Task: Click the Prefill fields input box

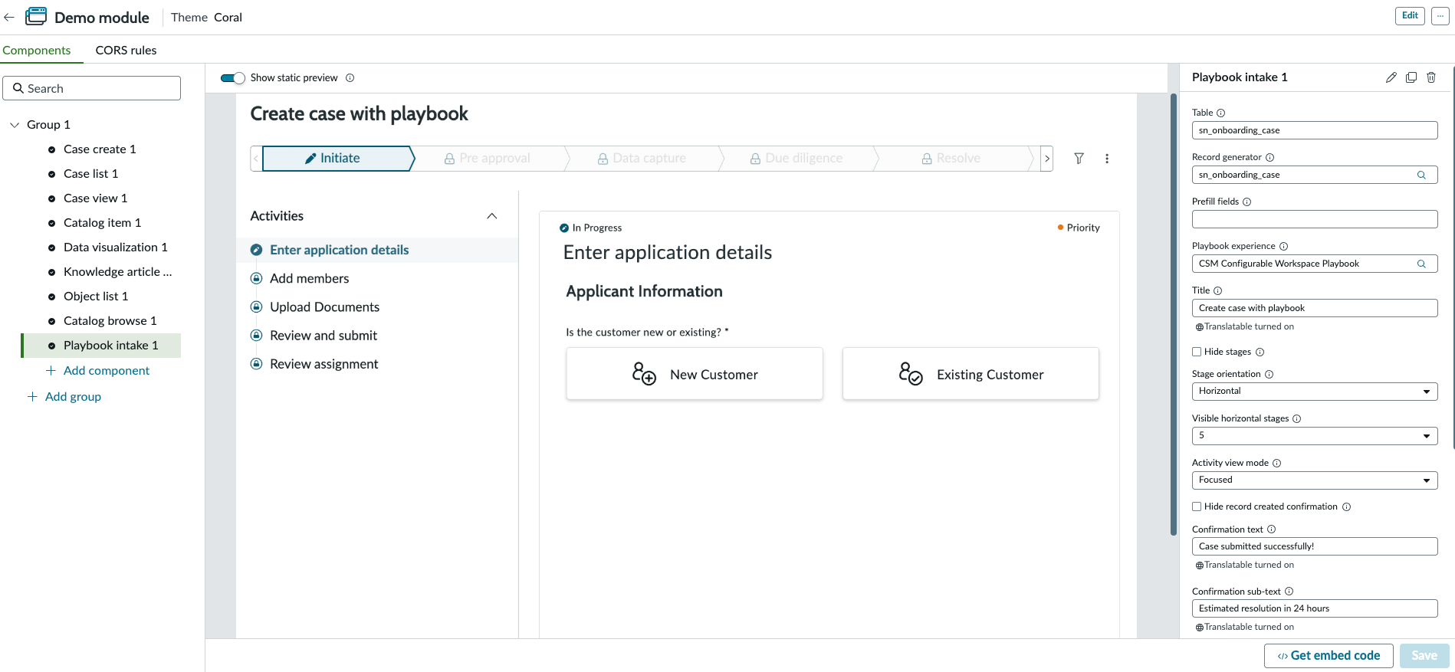Action: coord(1315,219)
